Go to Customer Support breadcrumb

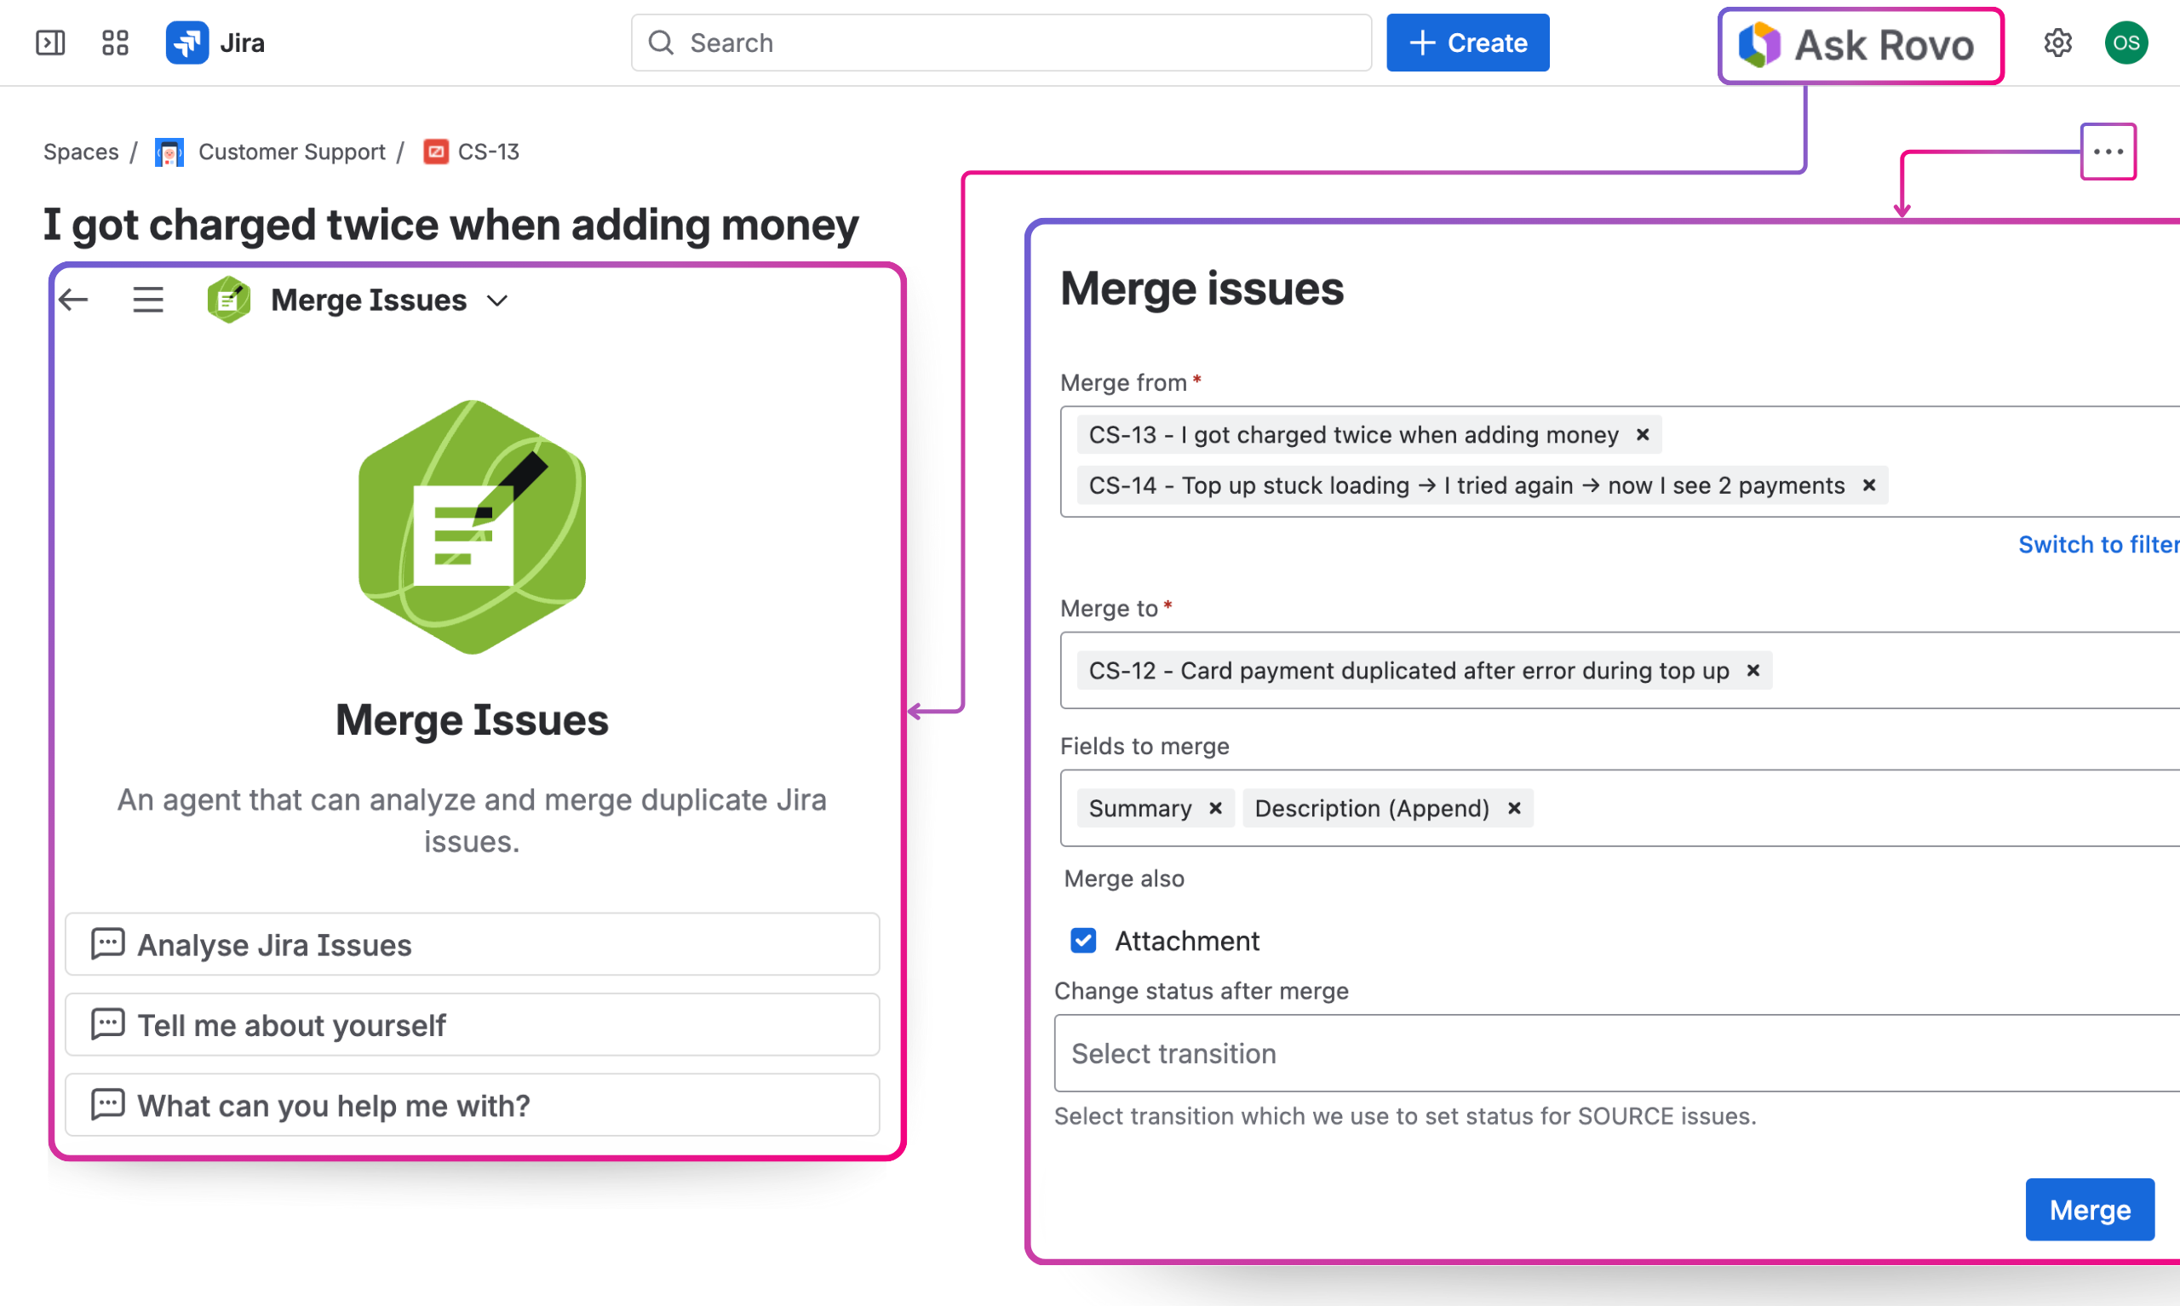click(x=291, y=152)
